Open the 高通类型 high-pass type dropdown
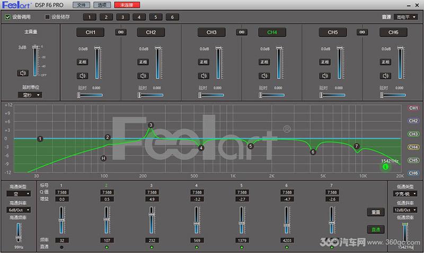The image size is (424, 253). [x=19, y=194]
